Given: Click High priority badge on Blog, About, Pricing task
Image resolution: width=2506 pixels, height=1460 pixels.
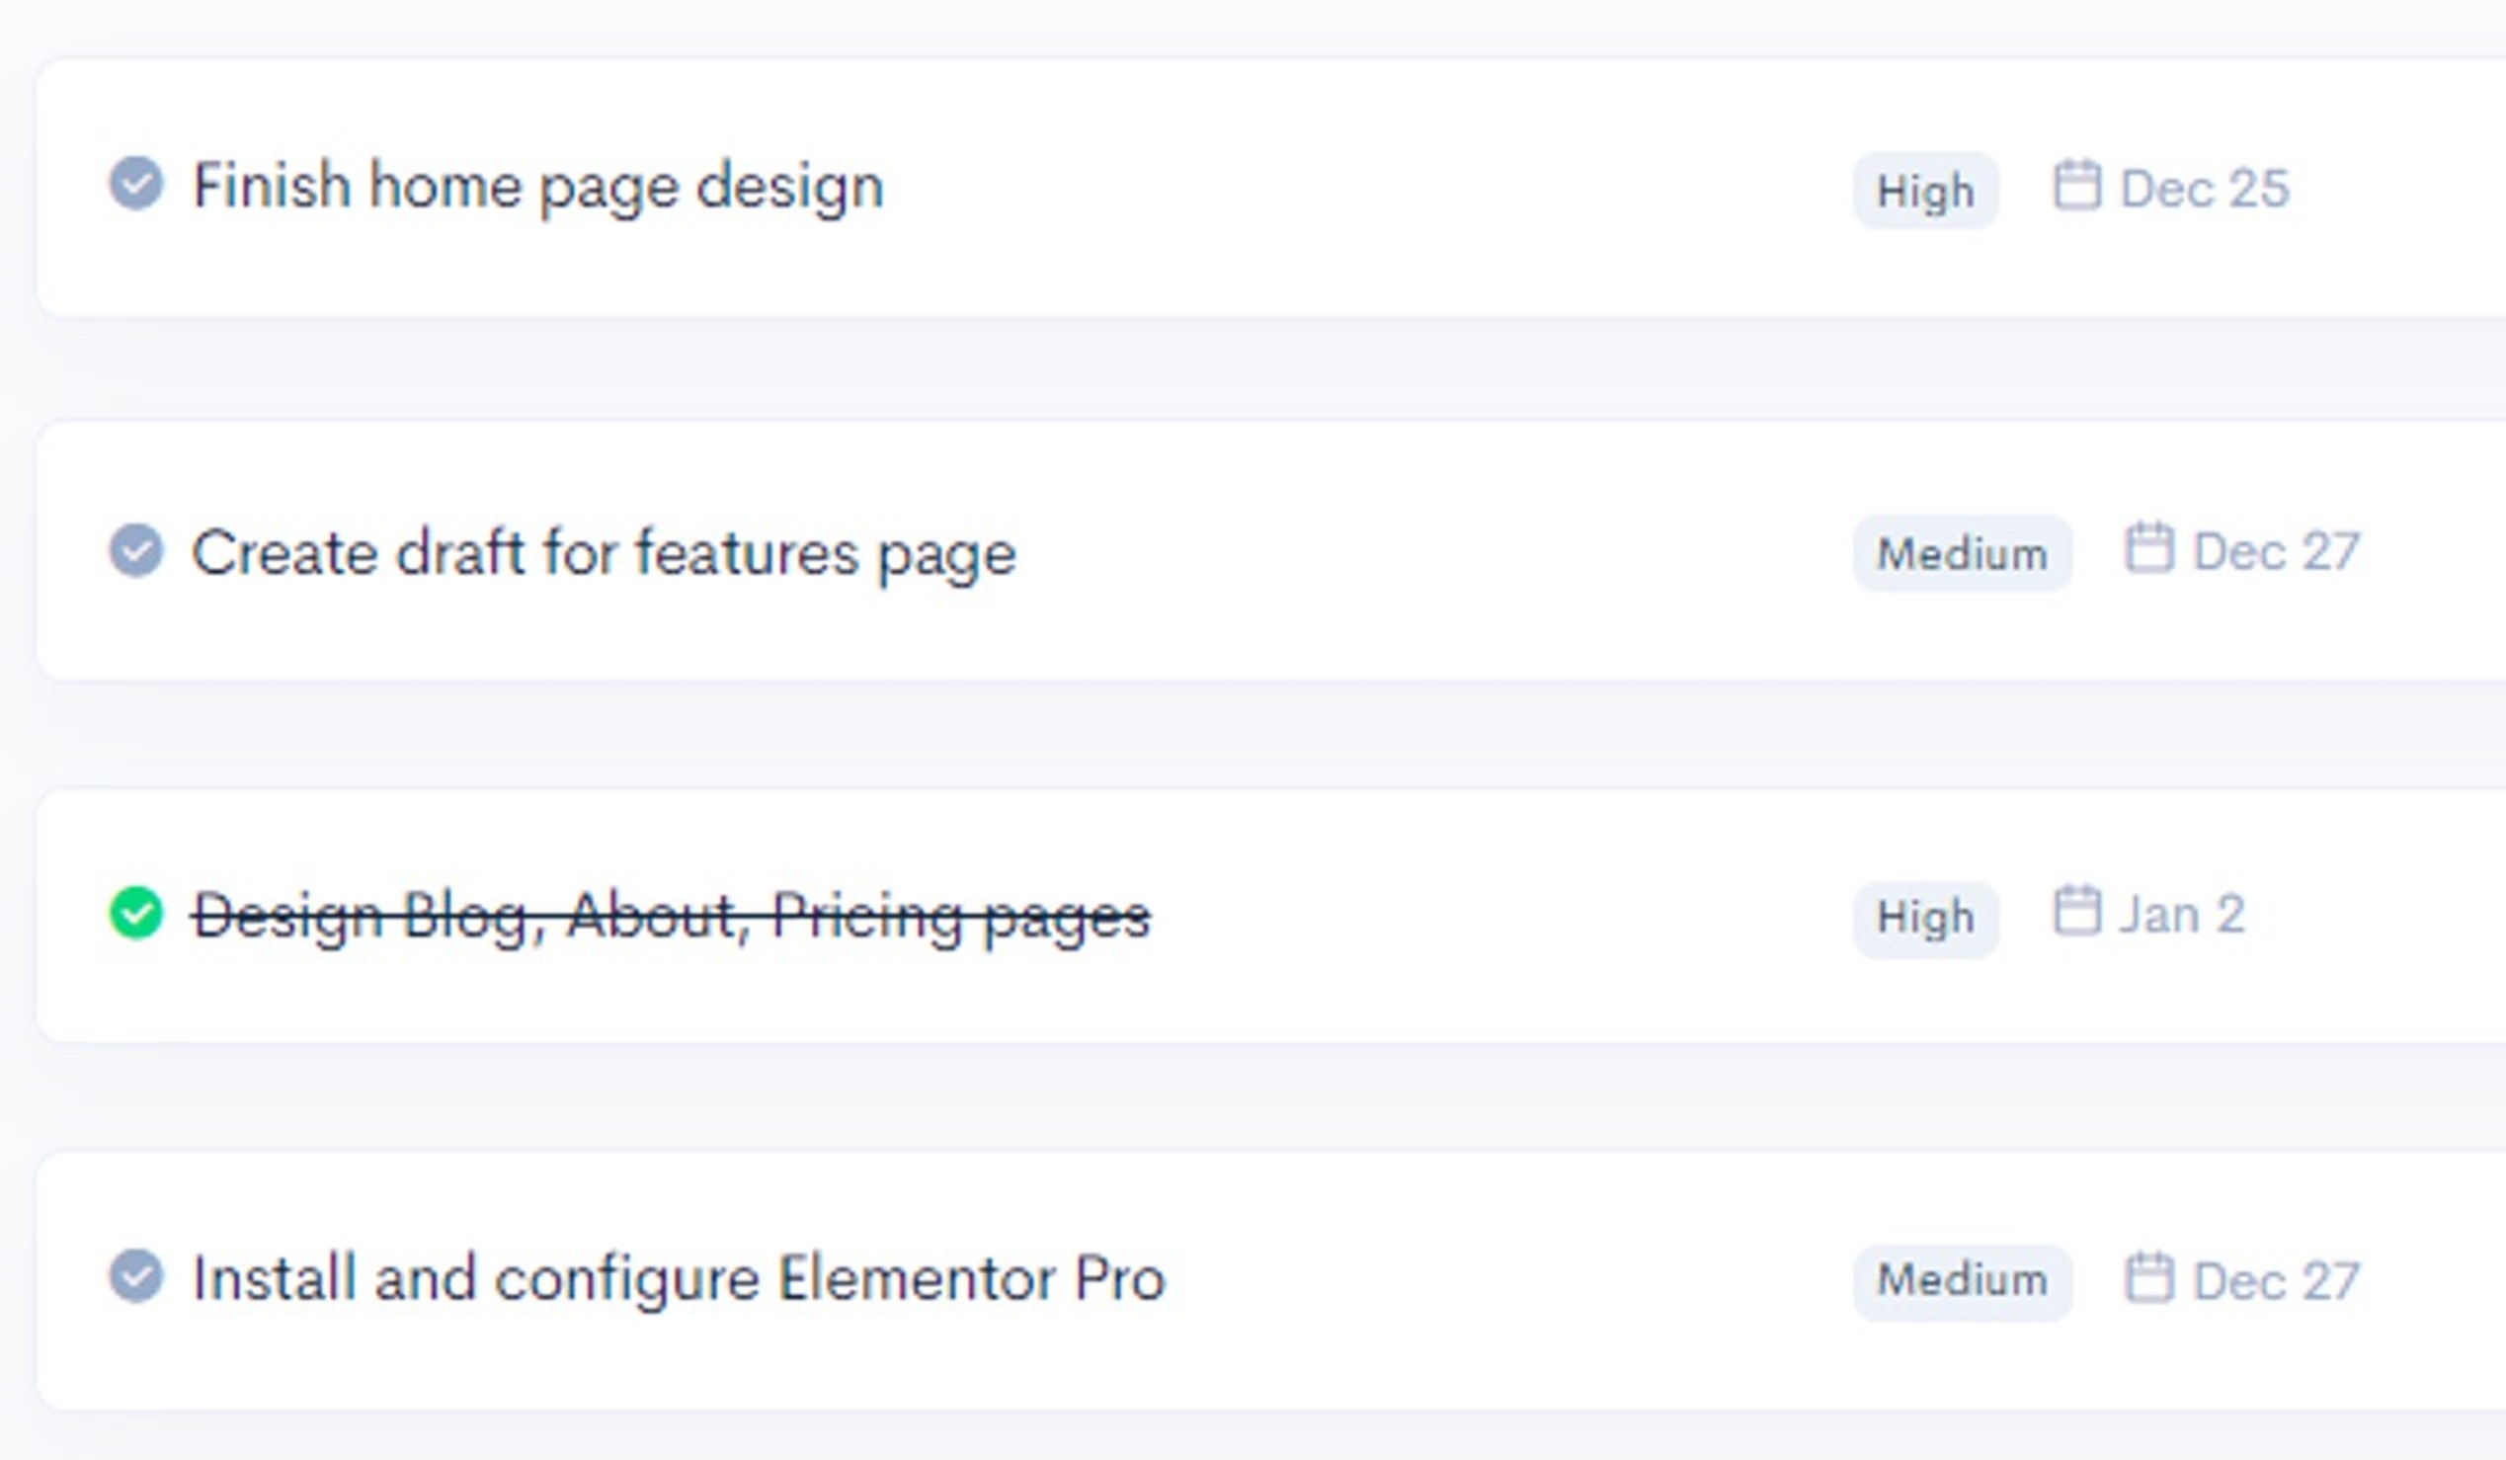Looking at the screenshot, I should 1925,916.
